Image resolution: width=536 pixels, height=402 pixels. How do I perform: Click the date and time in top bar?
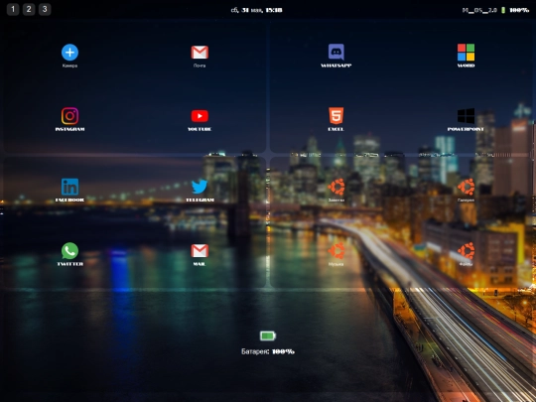(257, 10)
